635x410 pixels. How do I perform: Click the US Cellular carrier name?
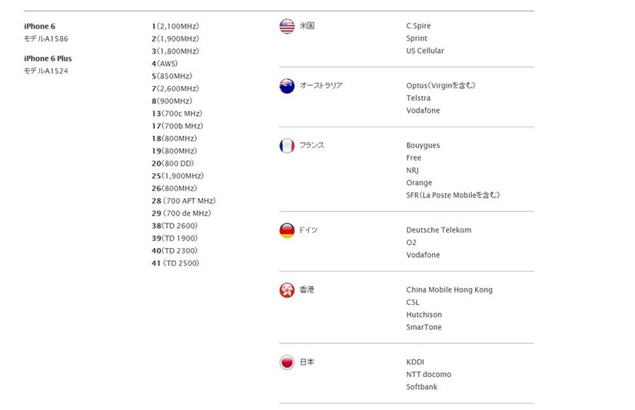click(x=425, y=51)
